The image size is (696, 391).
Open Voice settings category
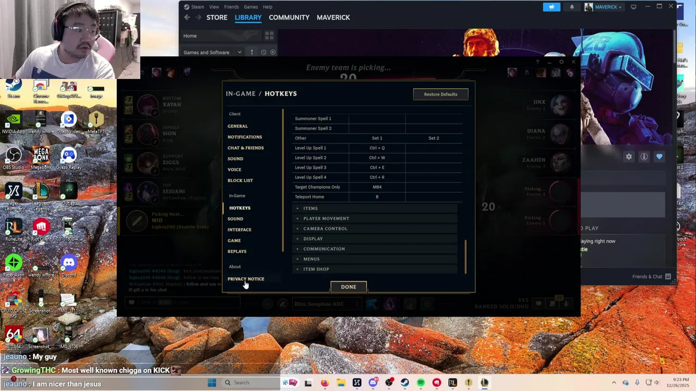pos(234,169)
